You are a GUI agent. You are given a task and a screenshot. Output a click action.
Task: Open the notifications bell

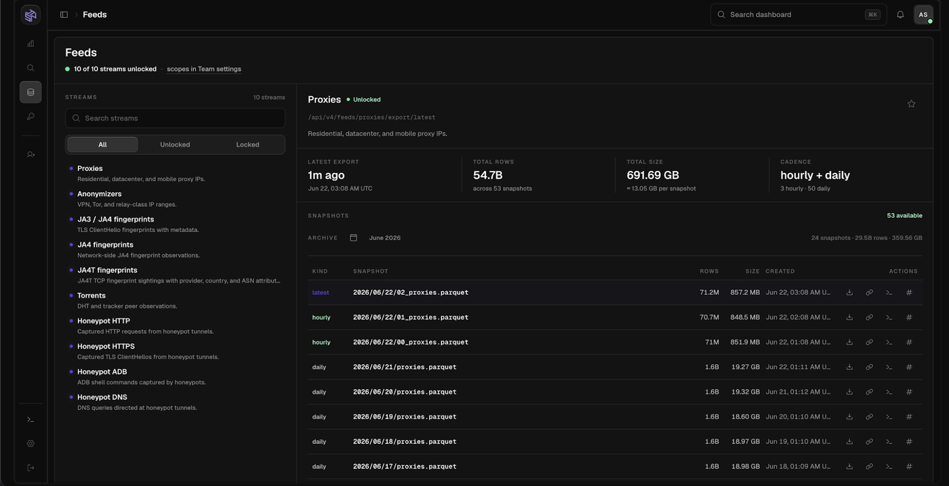tap(900, 15)
